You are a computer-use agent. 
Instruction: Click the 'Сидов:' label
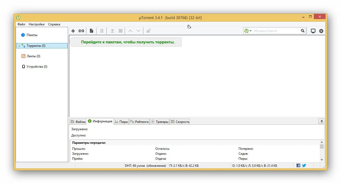pos(243,154)
